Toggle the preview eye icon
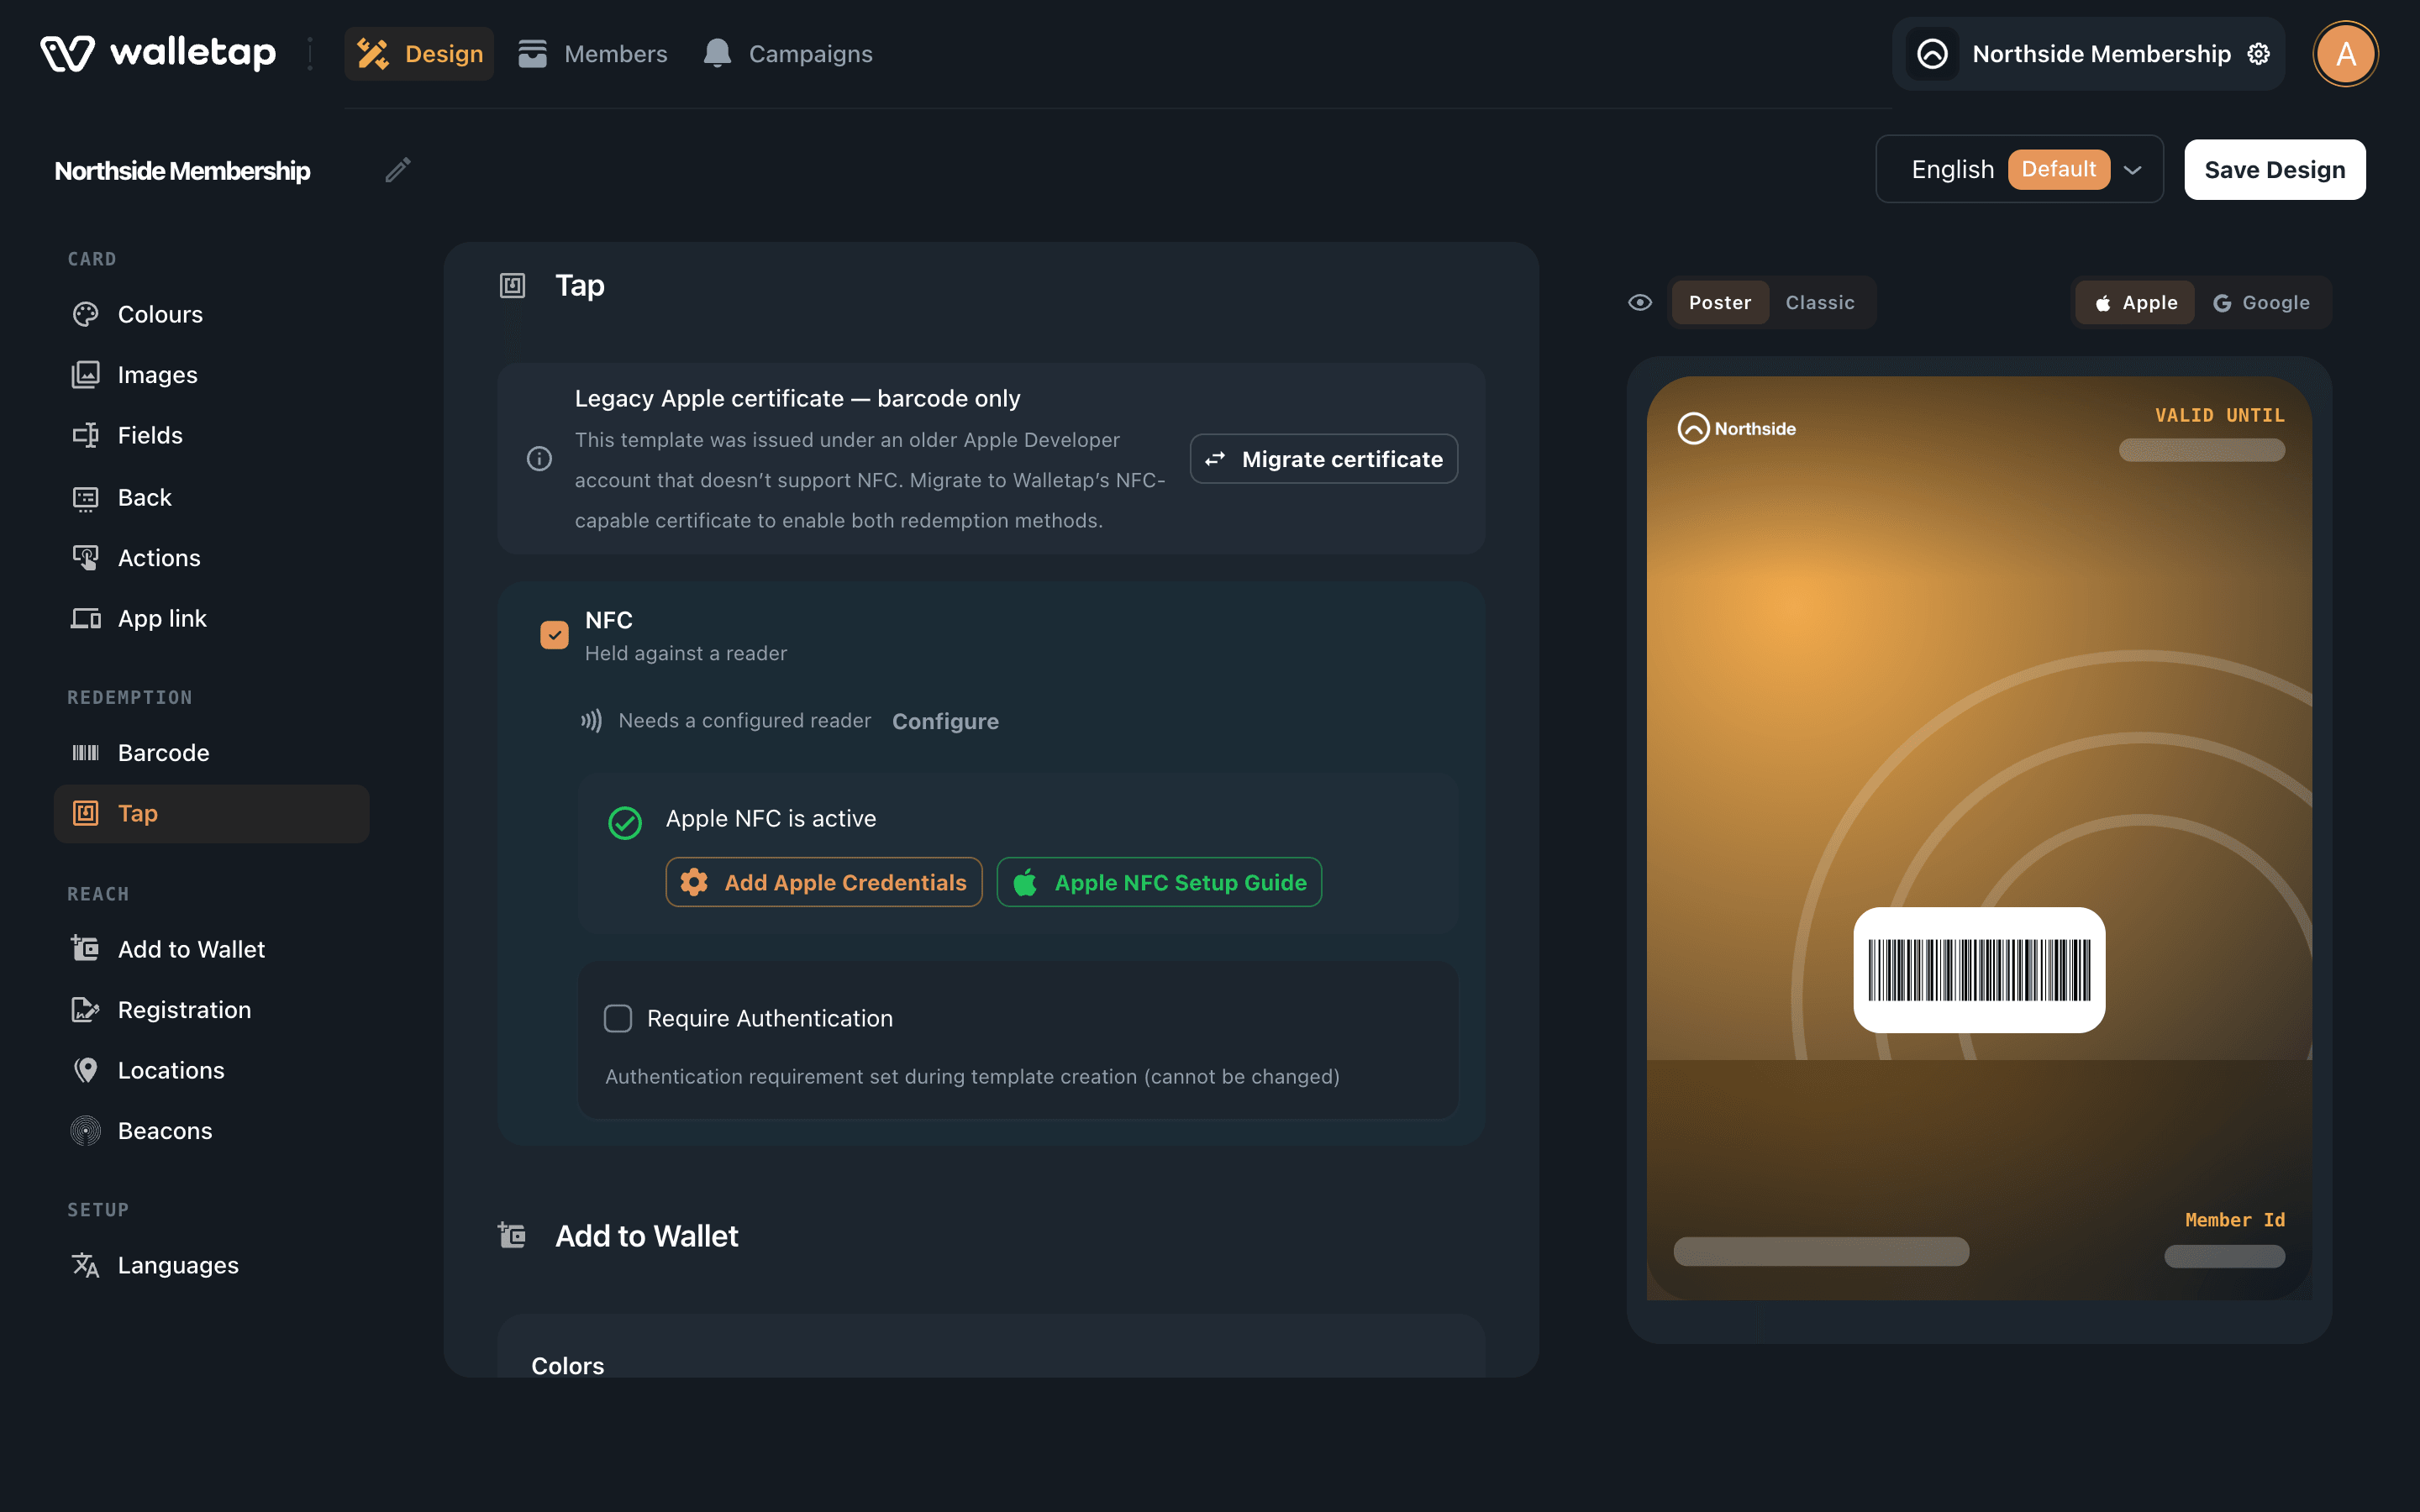This screenshot has width=2420, height=1512. tap(1640, 302)
